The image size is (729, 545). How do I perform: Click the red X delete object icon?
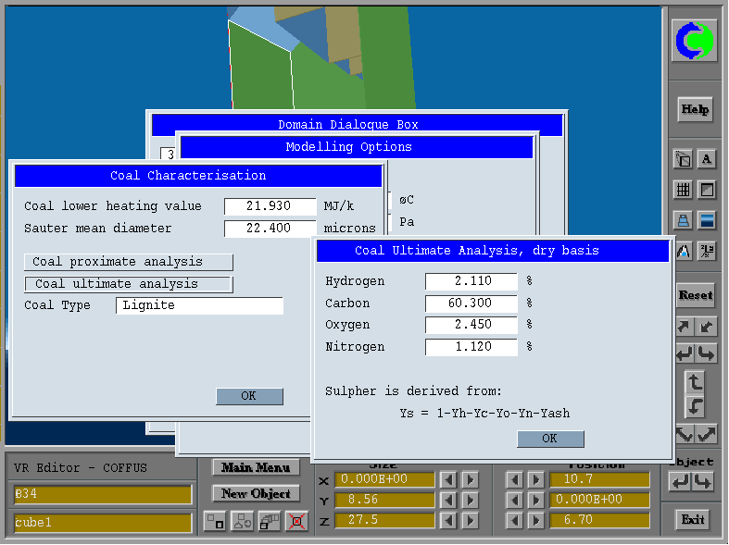click(296, 522)
